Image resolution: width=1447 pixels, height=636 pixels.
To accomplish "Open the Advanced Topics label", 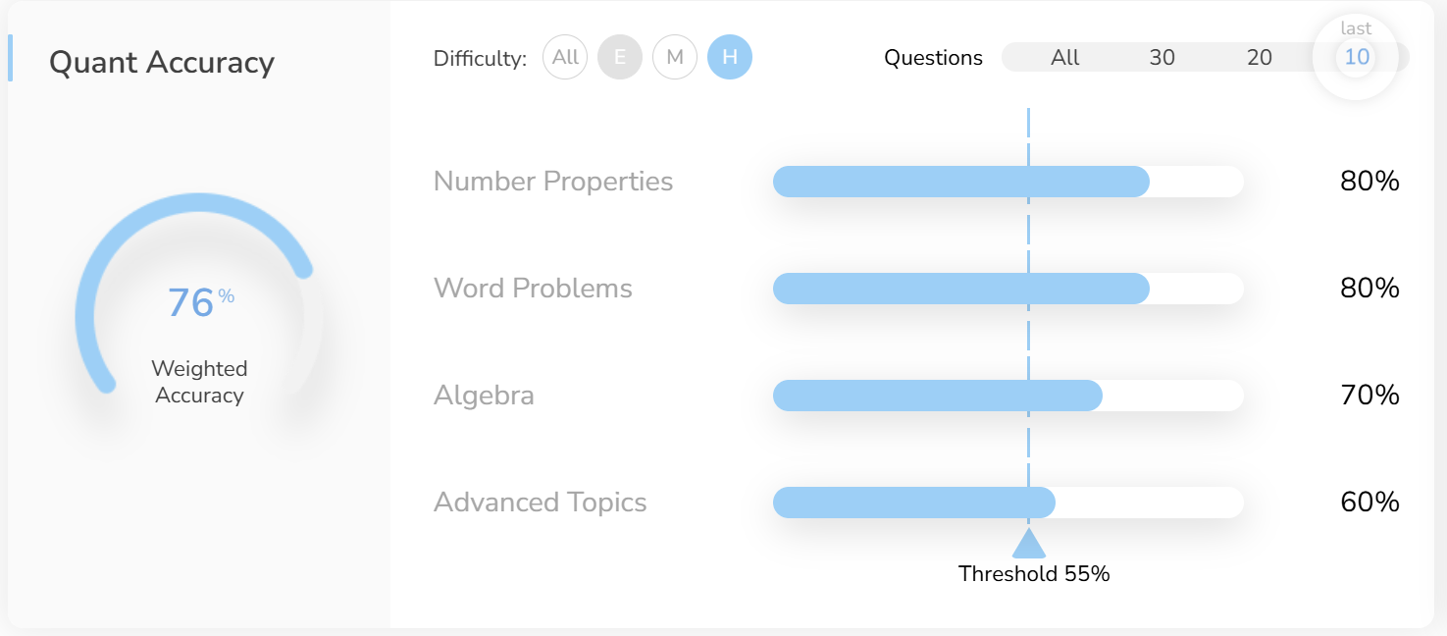I will pyautogui.click(x=540, y=503).
